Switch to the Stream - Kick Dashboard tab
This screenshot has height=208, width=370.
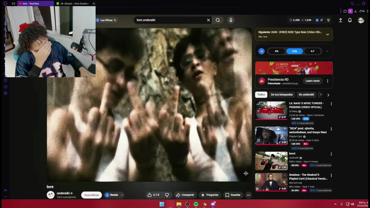pos(77,3)
